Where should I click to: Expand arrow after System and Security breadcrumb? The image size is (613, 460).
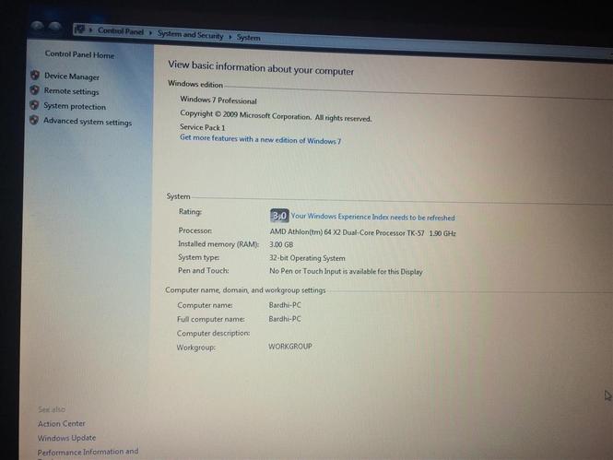230,37
